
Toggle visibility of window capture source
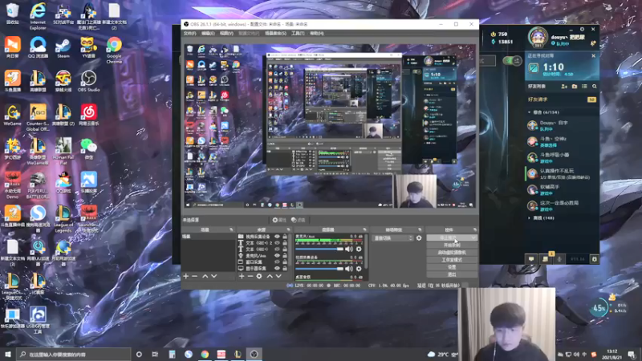[x=277, y=262]
